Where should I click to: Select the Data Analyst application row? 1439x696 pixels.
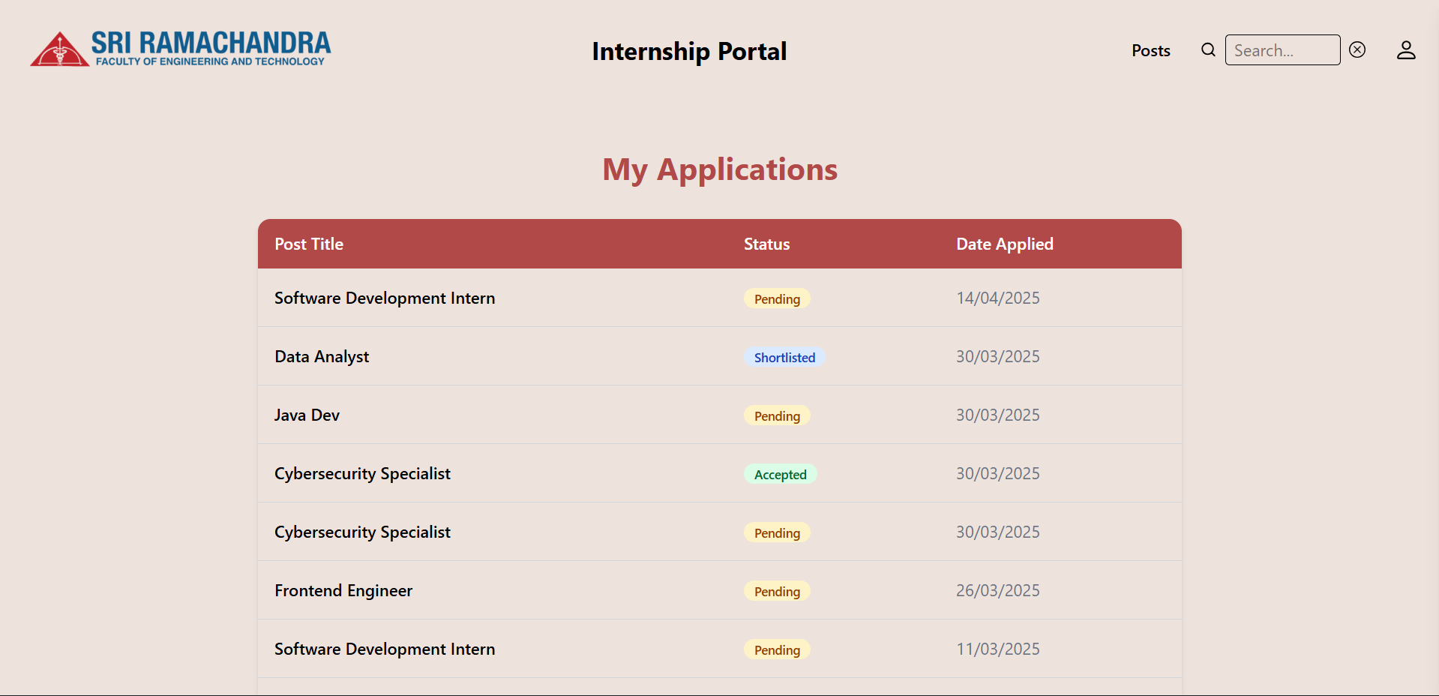pyautogui.click(x=720, y=356)
